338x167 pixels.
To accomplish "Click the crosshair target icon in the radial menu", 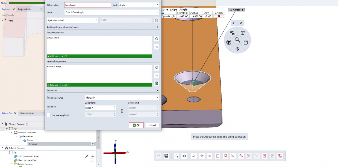I will click(x=238, y=49).
